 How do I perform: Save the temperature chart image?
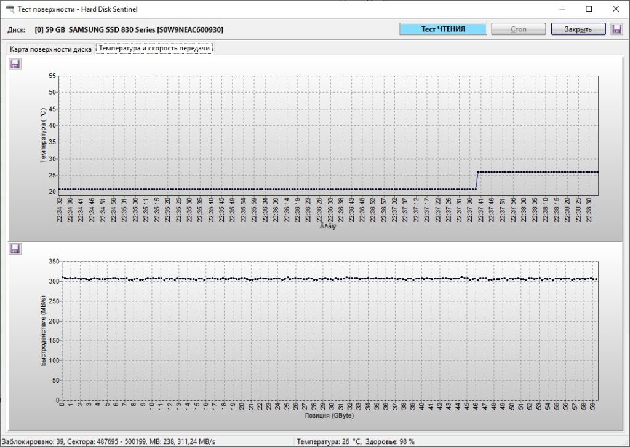coord(15,64)
